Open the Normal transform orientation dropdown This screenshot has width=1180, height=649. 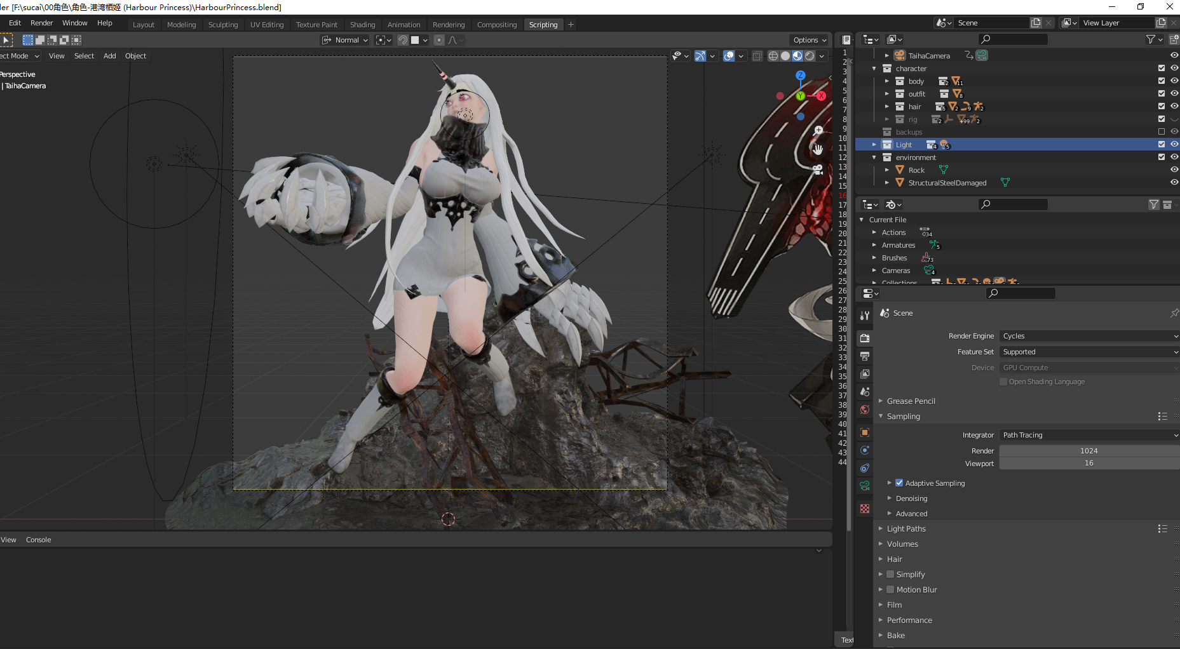pyautogui.click(x=345, y=40)
